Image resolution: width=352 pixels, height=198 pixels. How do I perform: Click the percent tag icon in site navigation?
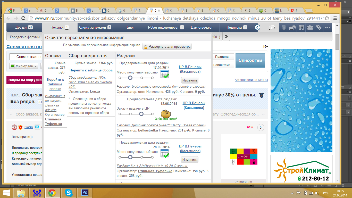[319, 28]
